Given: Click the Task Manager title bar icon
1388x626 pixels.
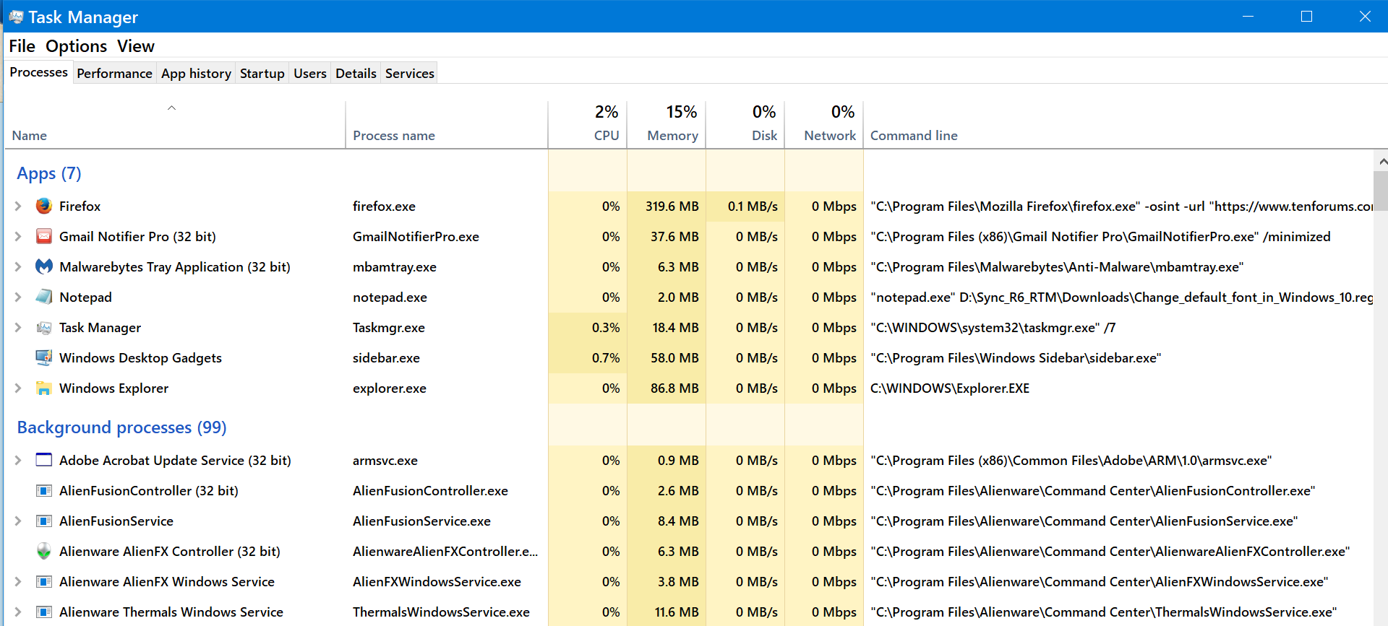Looking at the screenshot, I should pos(16,17).
